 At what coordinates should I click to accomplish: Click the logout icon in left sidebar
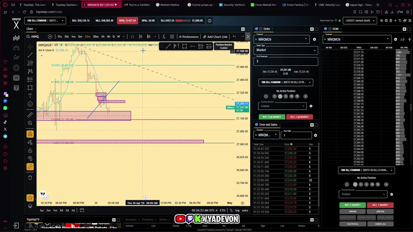pyautogui.click(x=16, y=226)
